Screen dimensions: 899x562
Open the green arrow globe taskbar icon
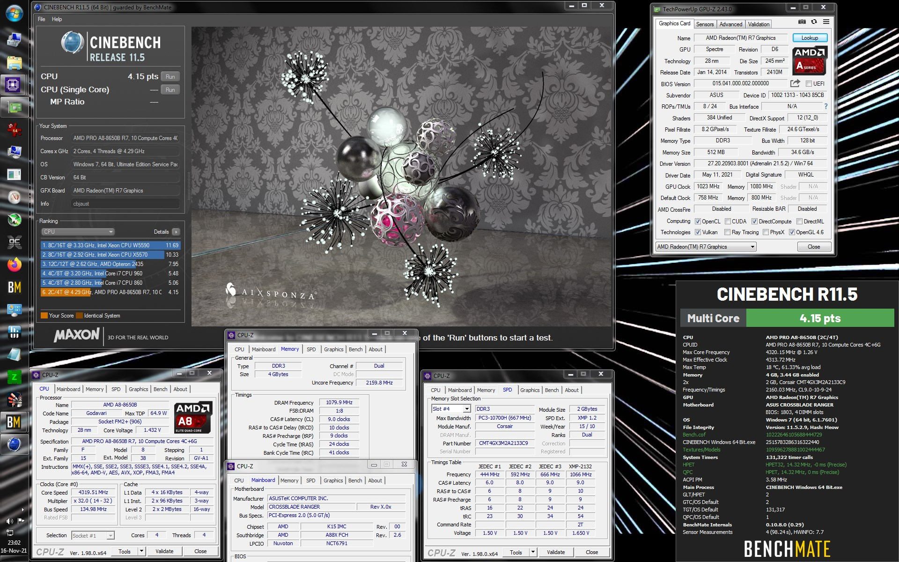pyautogui.click(x=14, y=220)
